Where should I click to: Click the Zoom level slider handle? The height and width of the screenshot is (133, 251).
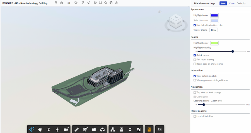[x=204, y=105]
